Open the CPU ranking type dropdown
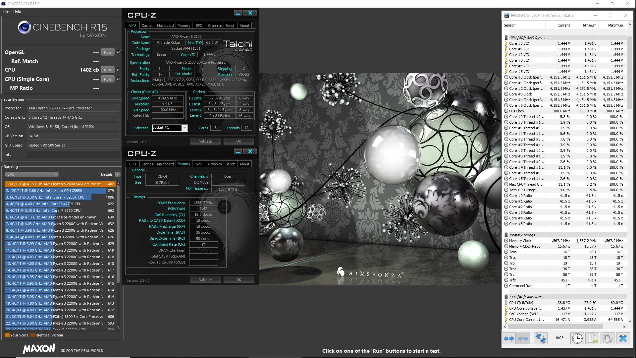The width and height of the screenshot is (636, 358). (x=32, y=174)
